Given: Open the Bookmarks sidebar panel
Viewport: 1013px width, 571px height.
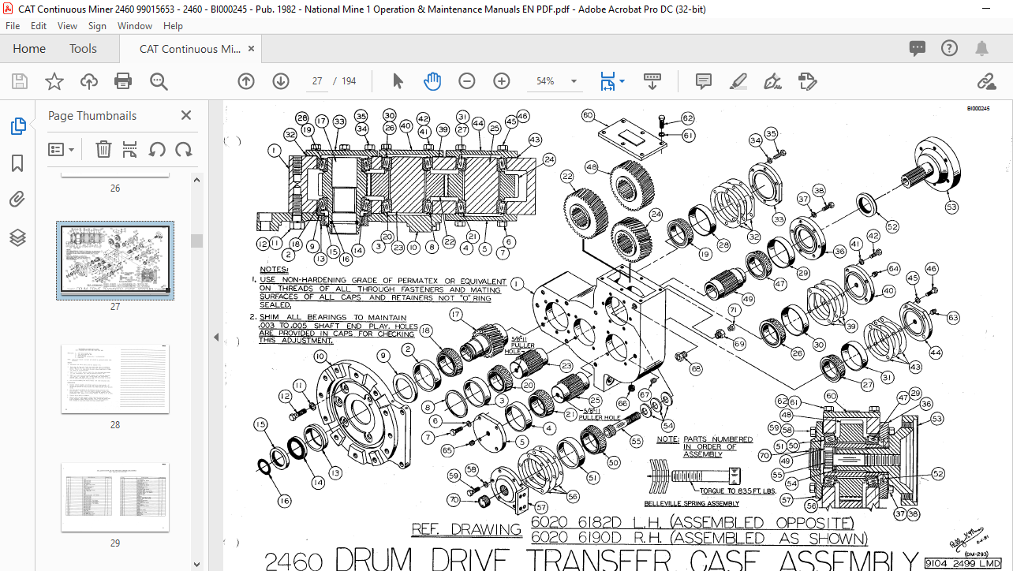Looking at the screenshot, I should click(x=17, y=163).
